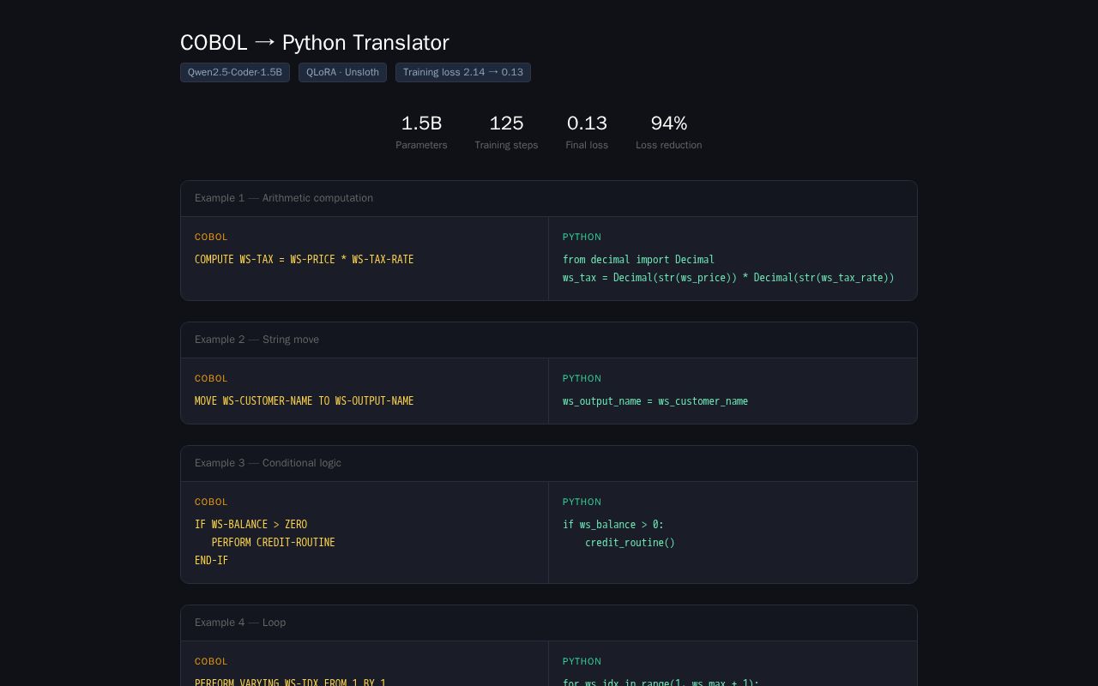
Task: Click the COBOL label in Example 4
Action: 211,661
